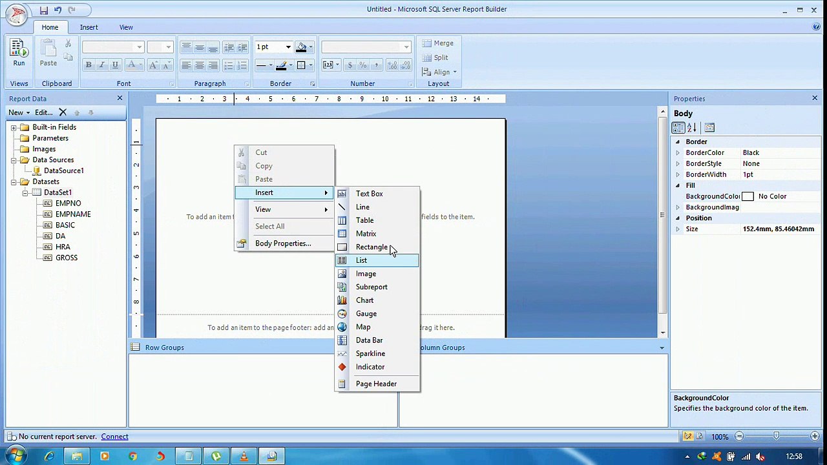The width and height of the screenshot is (827, 465).
Task: Open the font name combo box
Action: click(112, 47)
